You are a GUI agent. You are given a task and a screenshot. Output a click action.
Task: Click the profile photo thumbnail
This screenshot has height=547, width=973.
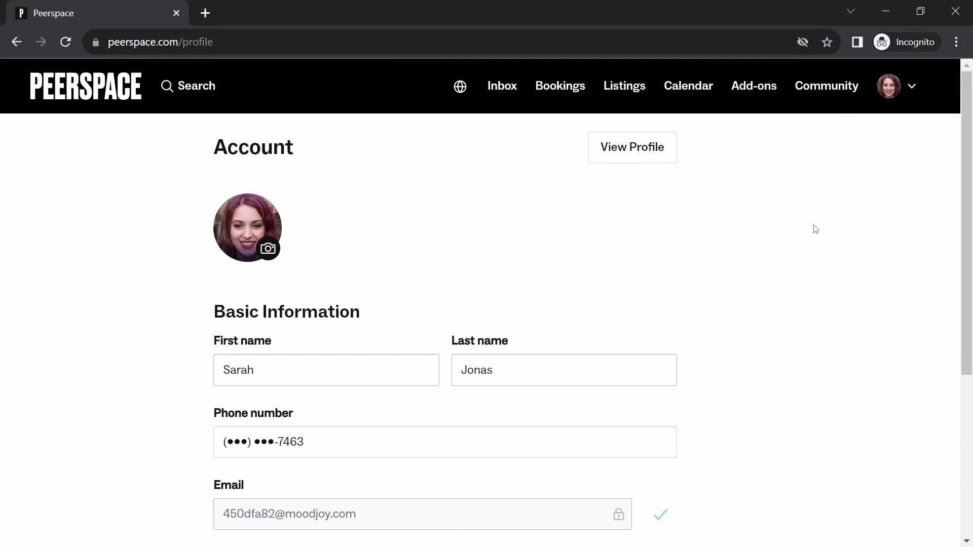(247, 228)
